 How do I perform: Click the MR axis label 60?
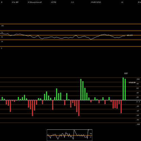[138, 88]
